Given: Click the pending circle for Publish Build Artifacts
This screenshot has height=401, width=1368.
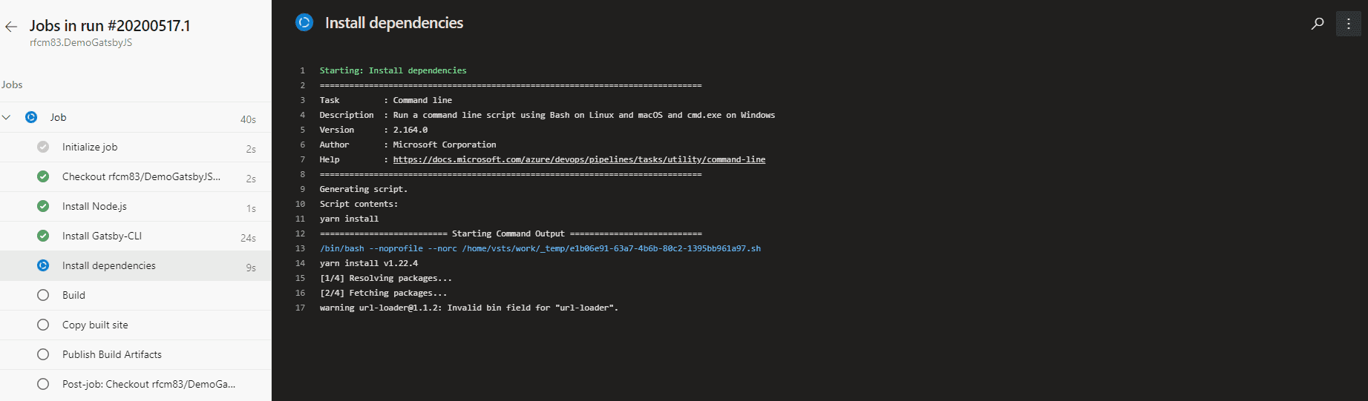Looking at the screenshot, I should pyautogui.click(x=43, y=354).
